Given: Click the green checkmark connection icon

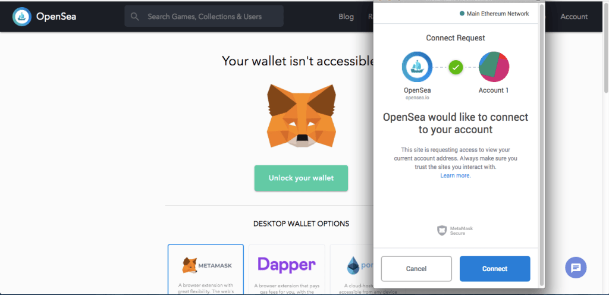Looking at the screenshot, I should pos(456,67).
